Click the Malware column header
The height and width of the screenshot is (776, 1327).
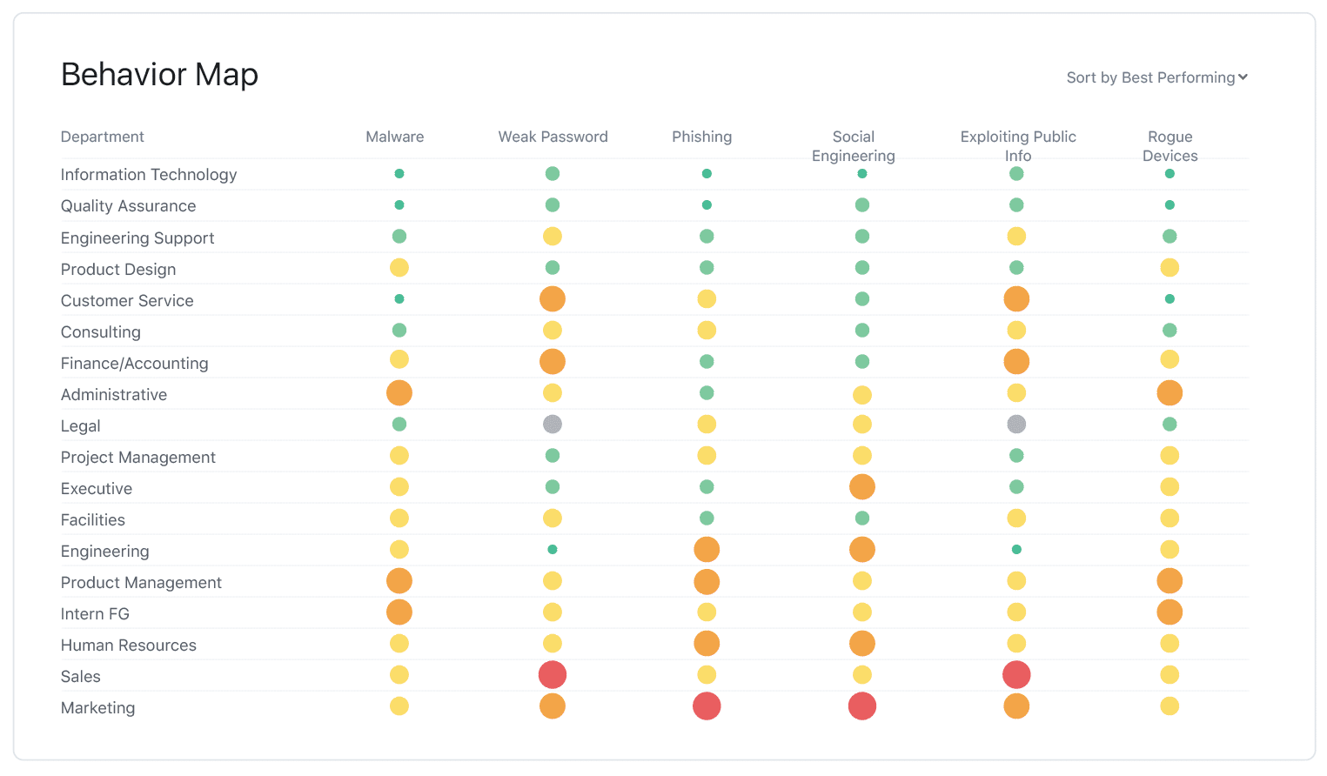click(x=395, y=137)
